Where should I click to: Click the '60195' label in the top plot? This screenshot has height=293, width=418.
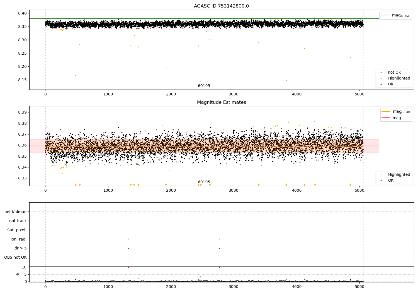[x=204, y=86]
